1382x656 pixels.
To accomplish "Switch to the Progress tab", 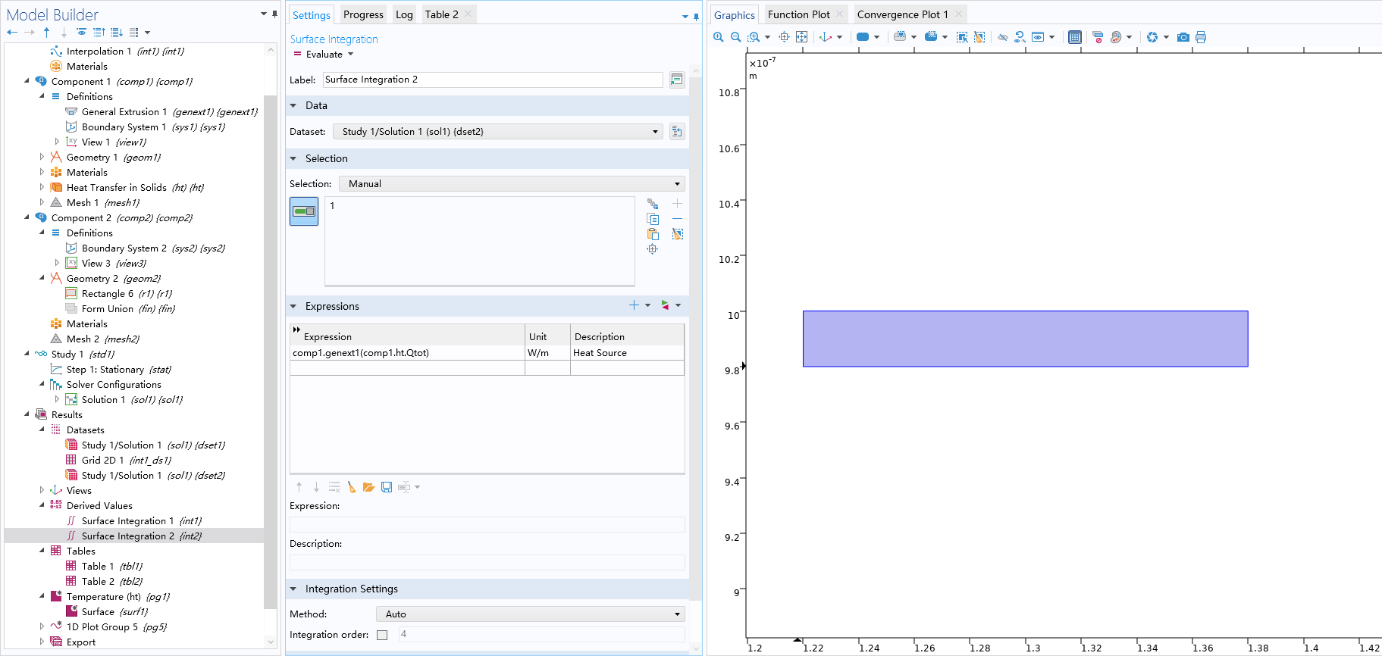I will pos(363,14).
